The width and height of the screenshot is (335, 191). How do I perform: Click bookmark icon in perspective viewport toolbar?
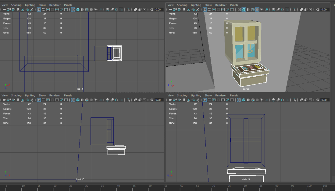(184, 9)
